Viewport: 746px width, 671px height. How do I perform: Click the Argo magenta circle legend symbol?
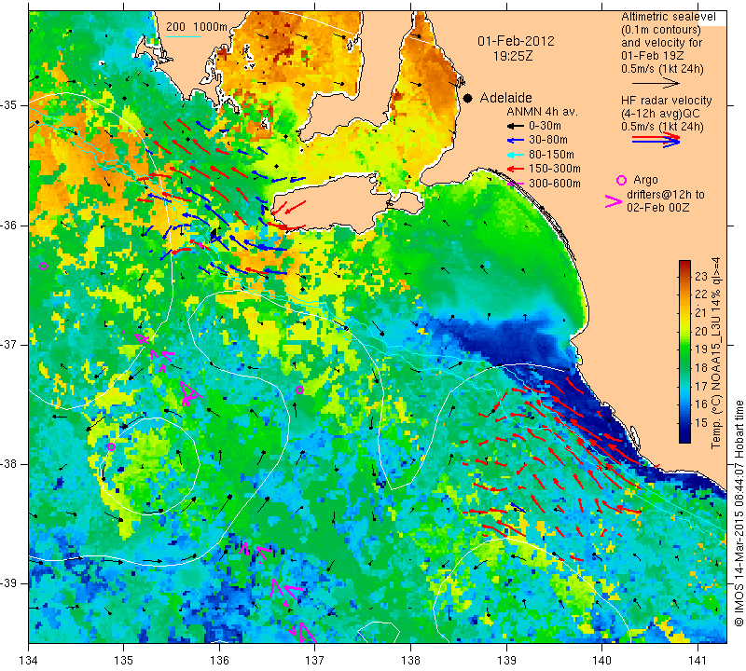click(x=621, y=180)
